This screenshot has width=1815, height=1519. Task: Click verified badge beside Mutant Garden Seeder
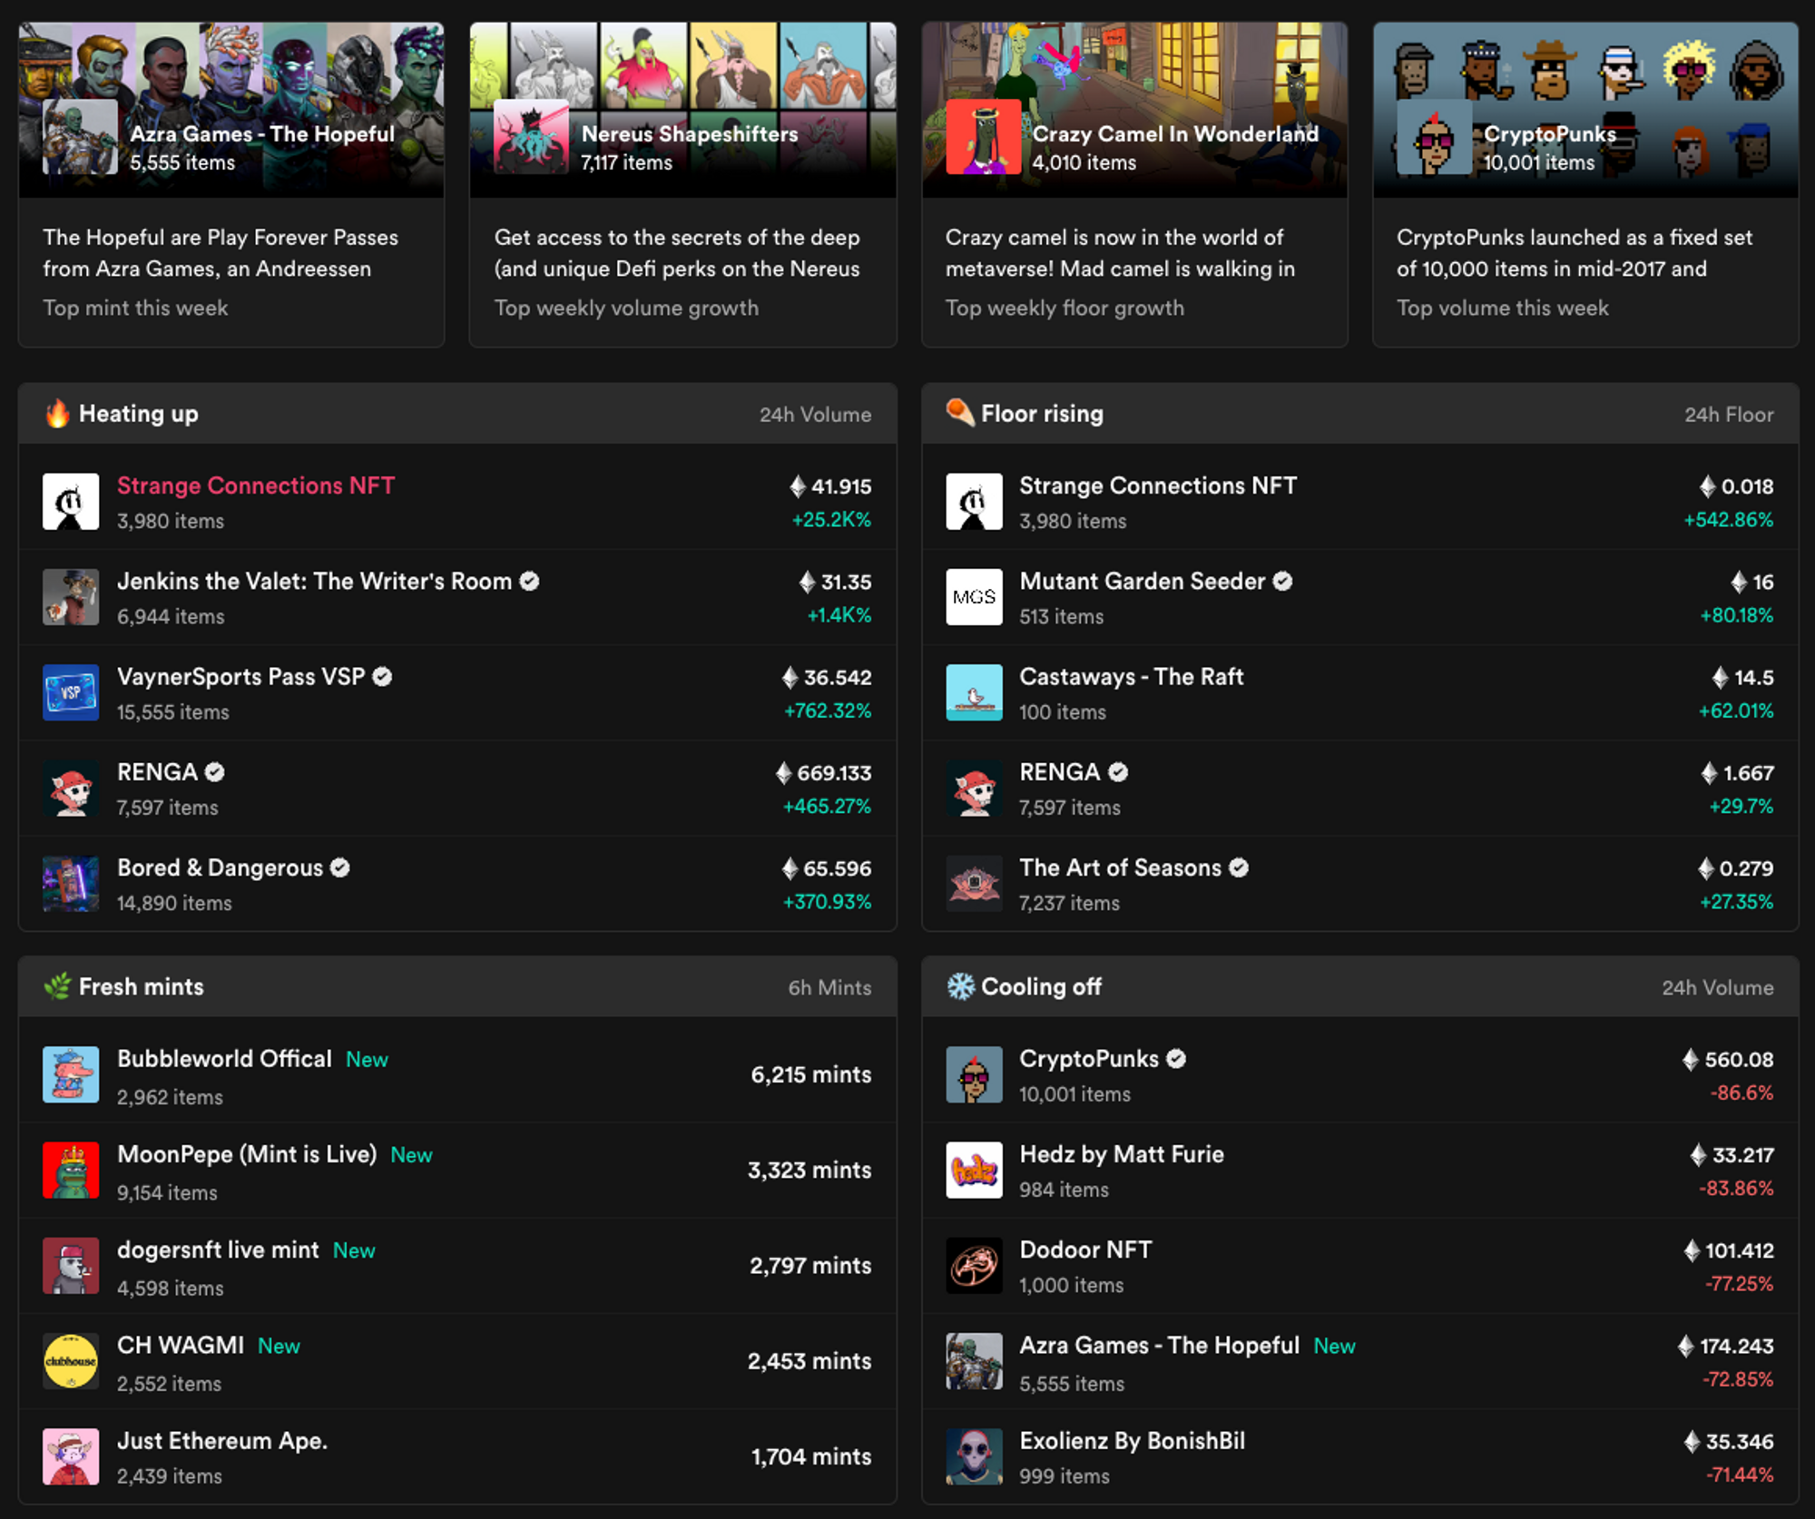[x=1282, y=582]
